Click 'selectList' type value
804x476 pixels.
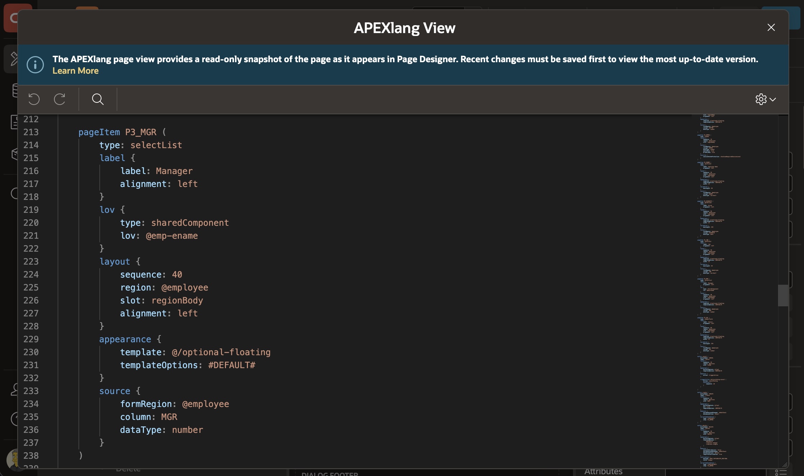coord(156,145)
